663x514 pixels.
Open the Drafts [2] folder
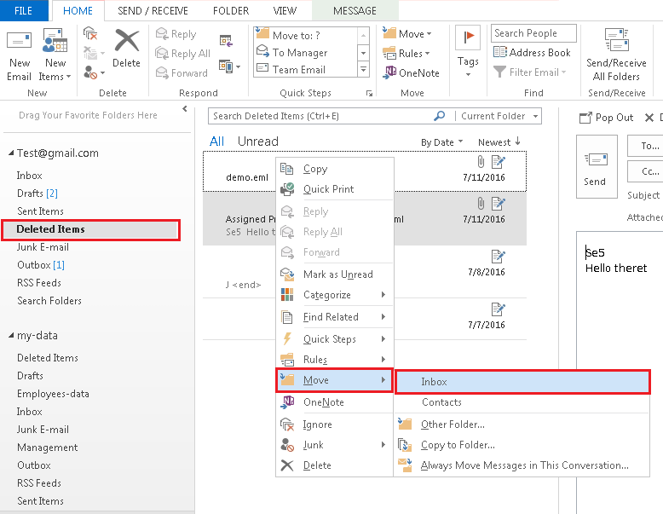pyautogui.click(x=37, y=193)
